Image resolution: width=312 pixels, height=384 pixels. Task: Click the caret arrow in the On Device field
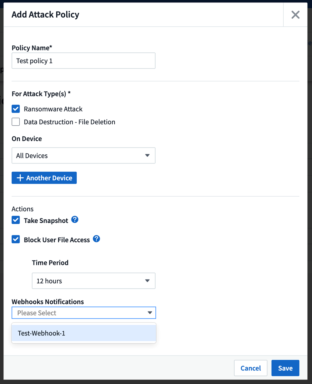pyautogui.click(x=148, y=155)
